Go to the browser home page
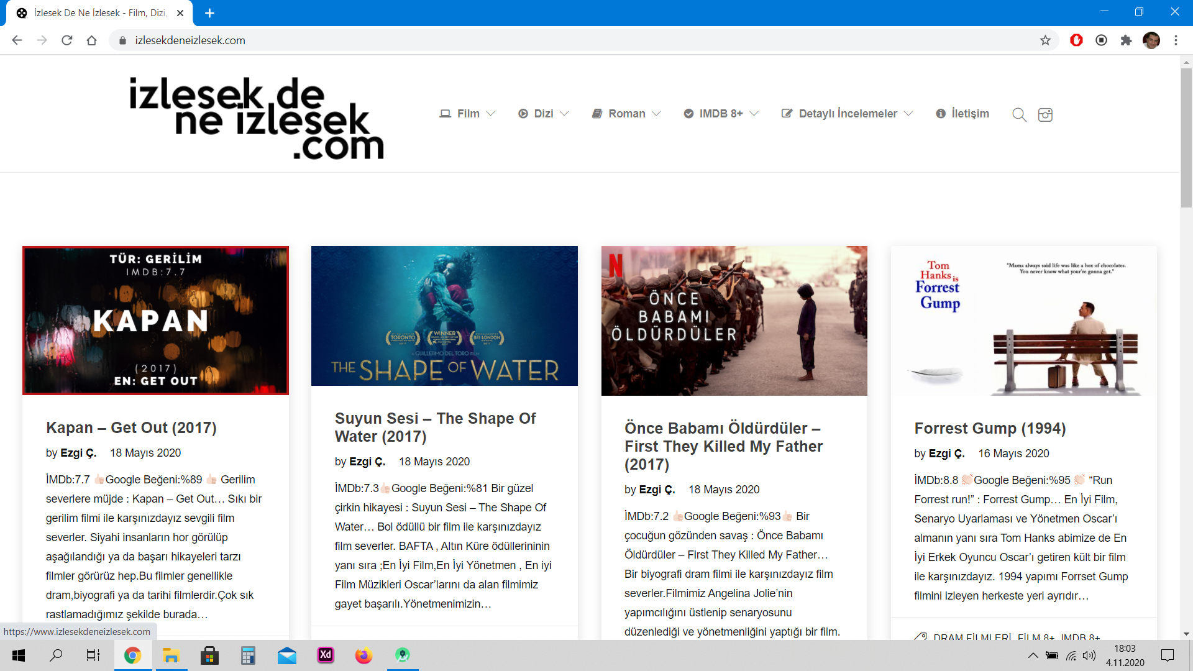Screen dimensions: 1193x671 (92, 40)
